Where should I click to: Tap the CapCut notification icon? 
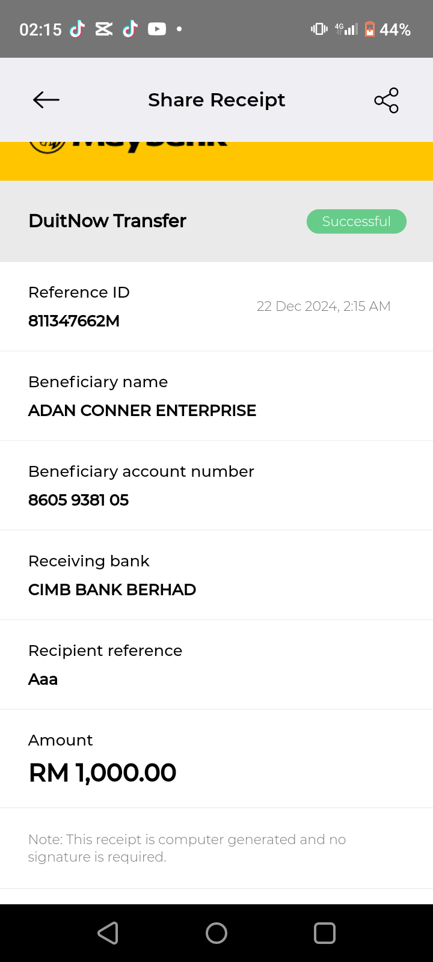coord(104,29)
